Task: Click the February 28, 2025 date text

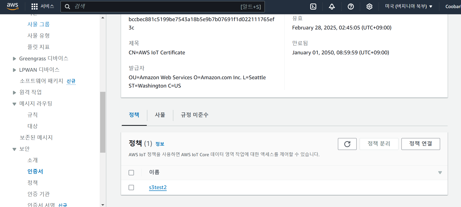Action: tap(342, 28)
